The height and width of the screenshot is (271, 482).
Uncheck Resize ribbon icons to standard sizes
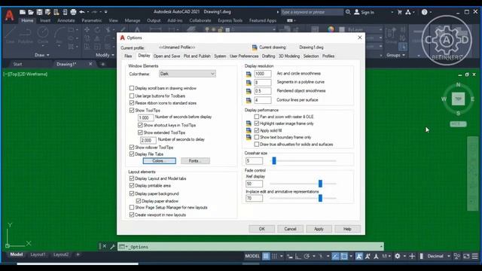(x=132, y=103)
